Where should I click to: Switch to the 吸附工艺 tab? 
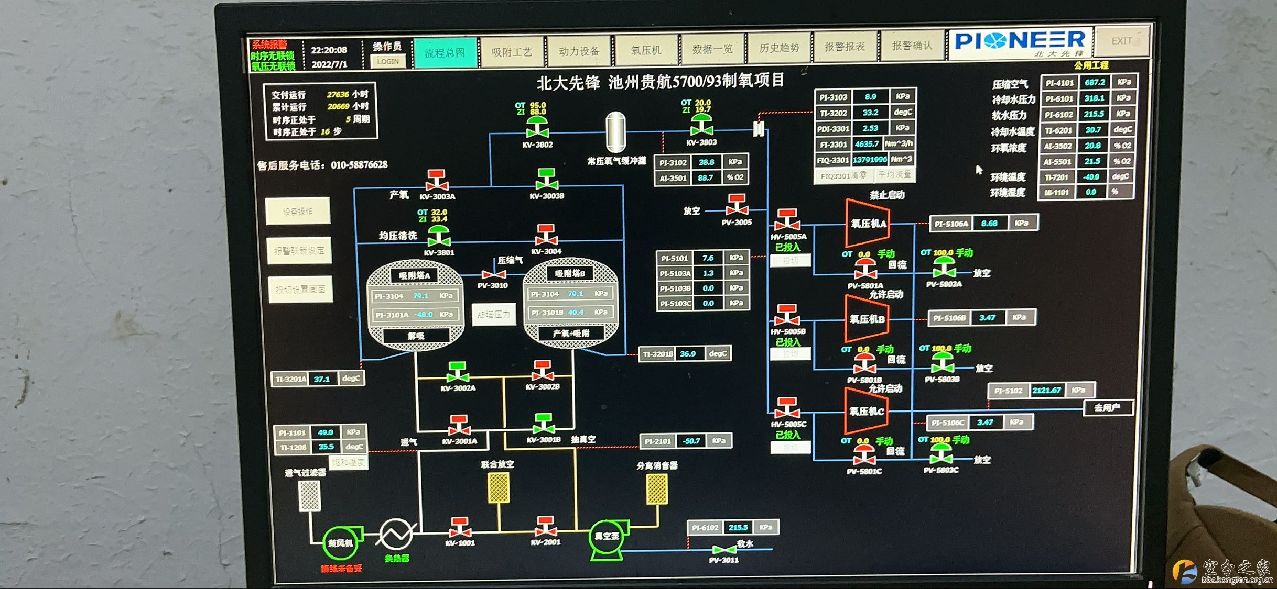(512, 52)
